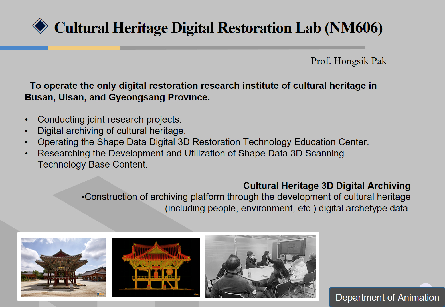Click the archiving platform description text
This screenshot has height=307, width=445.
(247, 202)
